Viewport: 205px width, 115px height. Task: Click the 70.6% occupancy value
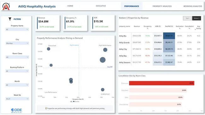[148, 36]
